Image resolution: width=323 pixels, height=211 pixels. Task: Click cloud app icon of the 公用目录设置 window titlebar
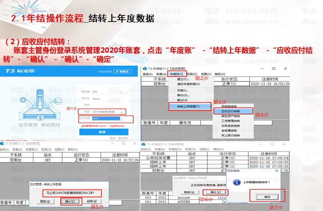143,144
